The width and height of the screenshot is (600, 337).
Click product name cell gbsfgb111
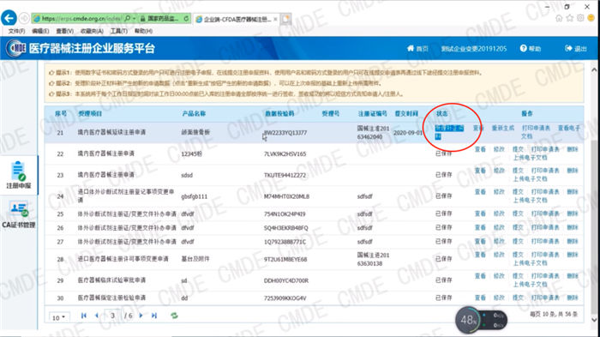click(x=195, y=196)
